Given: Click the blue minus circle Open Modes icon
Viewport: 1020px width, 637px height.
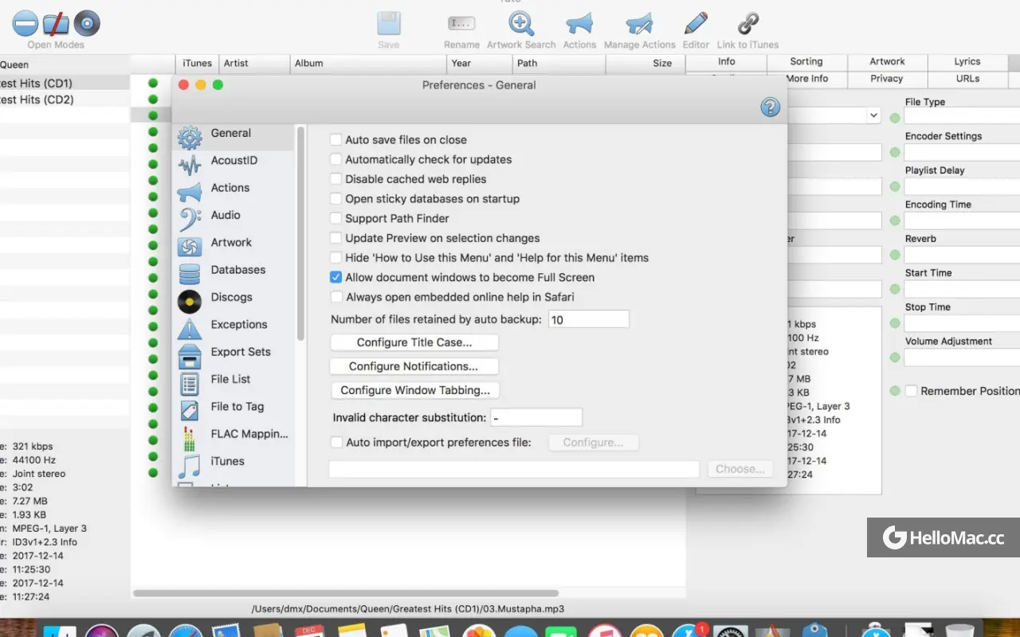Looking at the screenshot, I should [25, 23].
